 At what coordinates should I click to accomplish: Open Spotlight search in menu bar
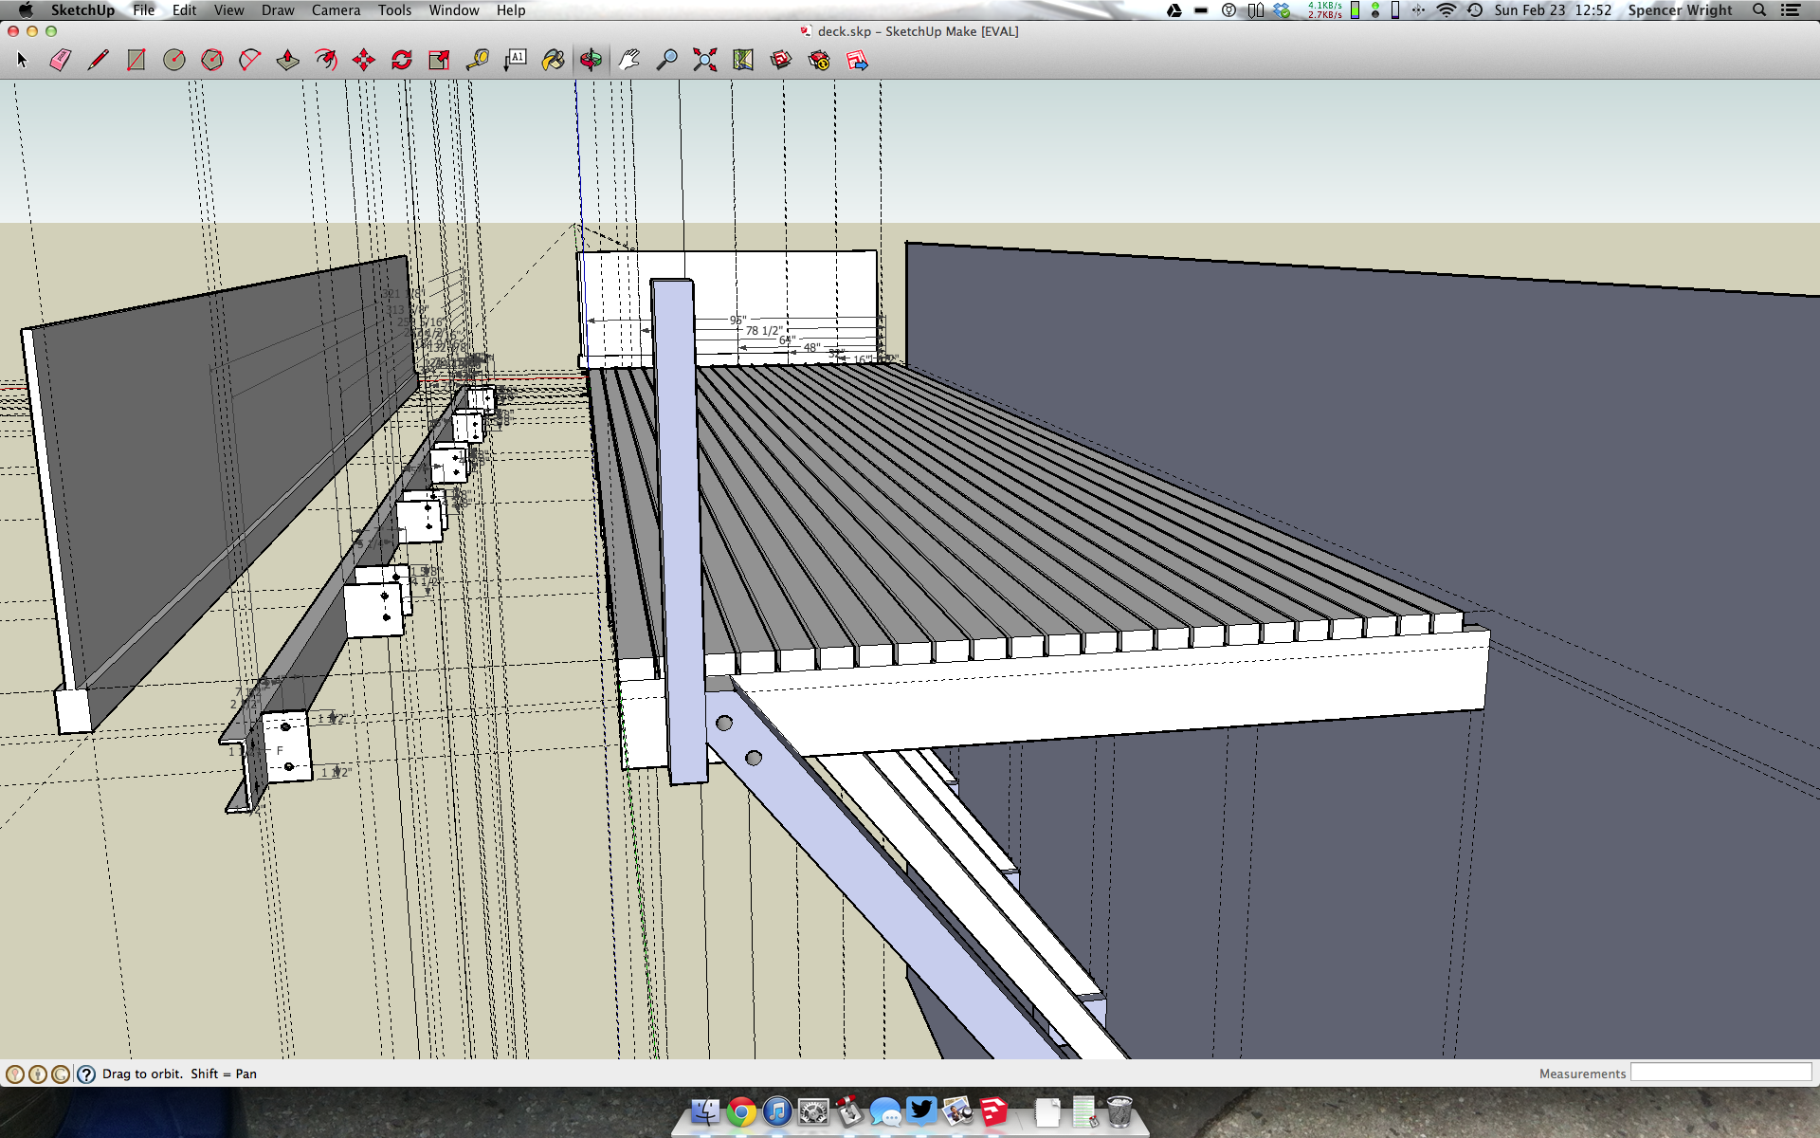click(x=1759, y=10)
